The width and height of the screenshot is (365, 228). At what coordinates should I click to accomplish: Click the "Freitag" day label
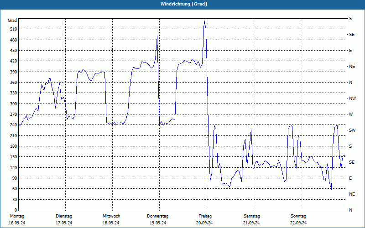(x=205, y=216)
